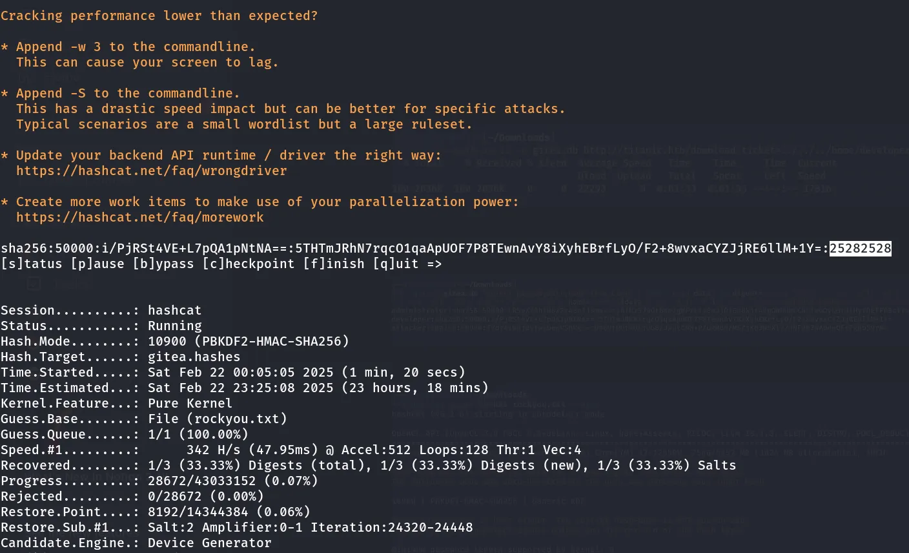Click the Status Running value

(x=174, y=326)
